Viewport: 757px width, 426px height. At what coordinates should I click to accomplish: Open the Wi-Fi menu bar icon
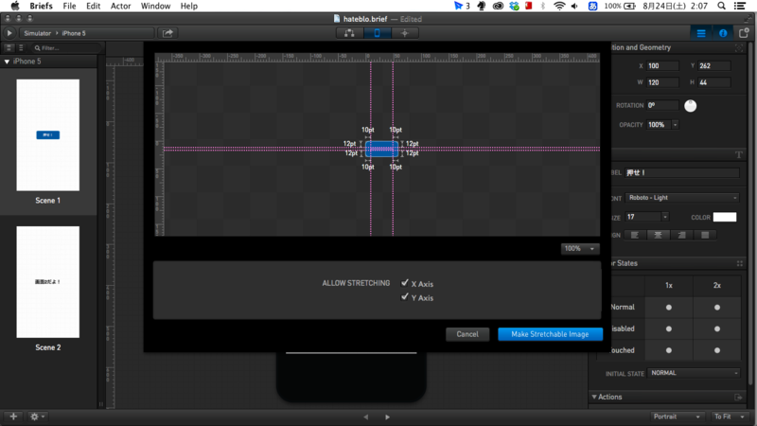(559, 7)
